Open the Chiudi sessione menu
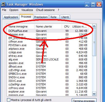 click(45, 10)
